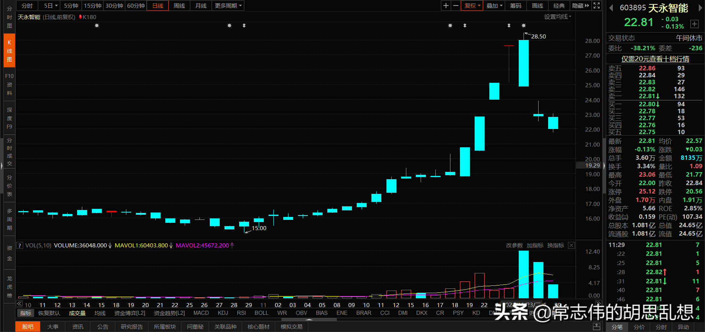The height and width of the screenshot is (332, 705).
Task: Click 加指标 to add an indicator
Action: pos(535,245)
